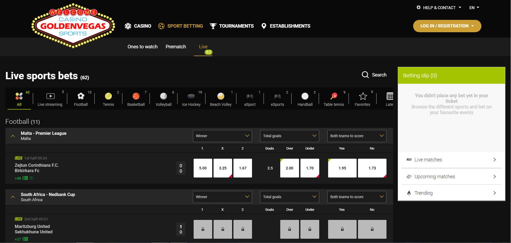Expand Help & Contact menu
Screen dimensions: 511x243
[x=439, y=8]
